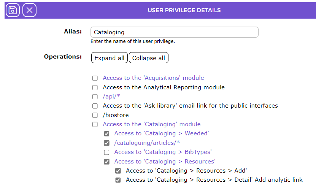Uncheck the /cataloguing/articles/* checkbox
The width and height of the screenshot is (316, 184).
pos(106,143)
